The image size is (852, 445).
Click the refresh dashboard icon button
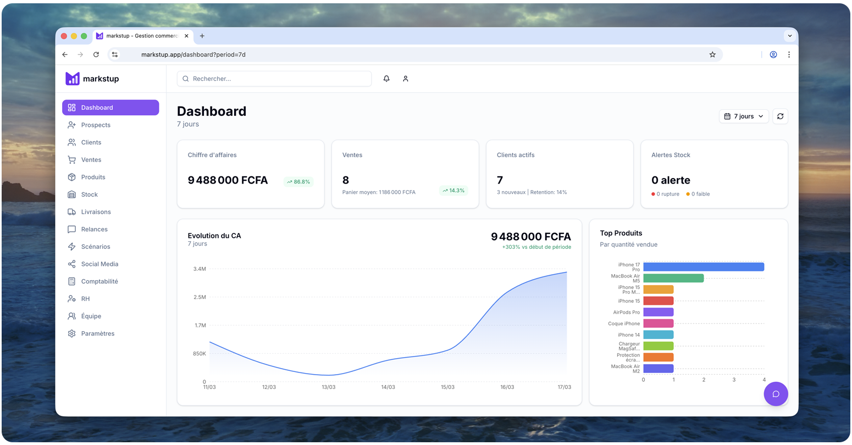780,116
